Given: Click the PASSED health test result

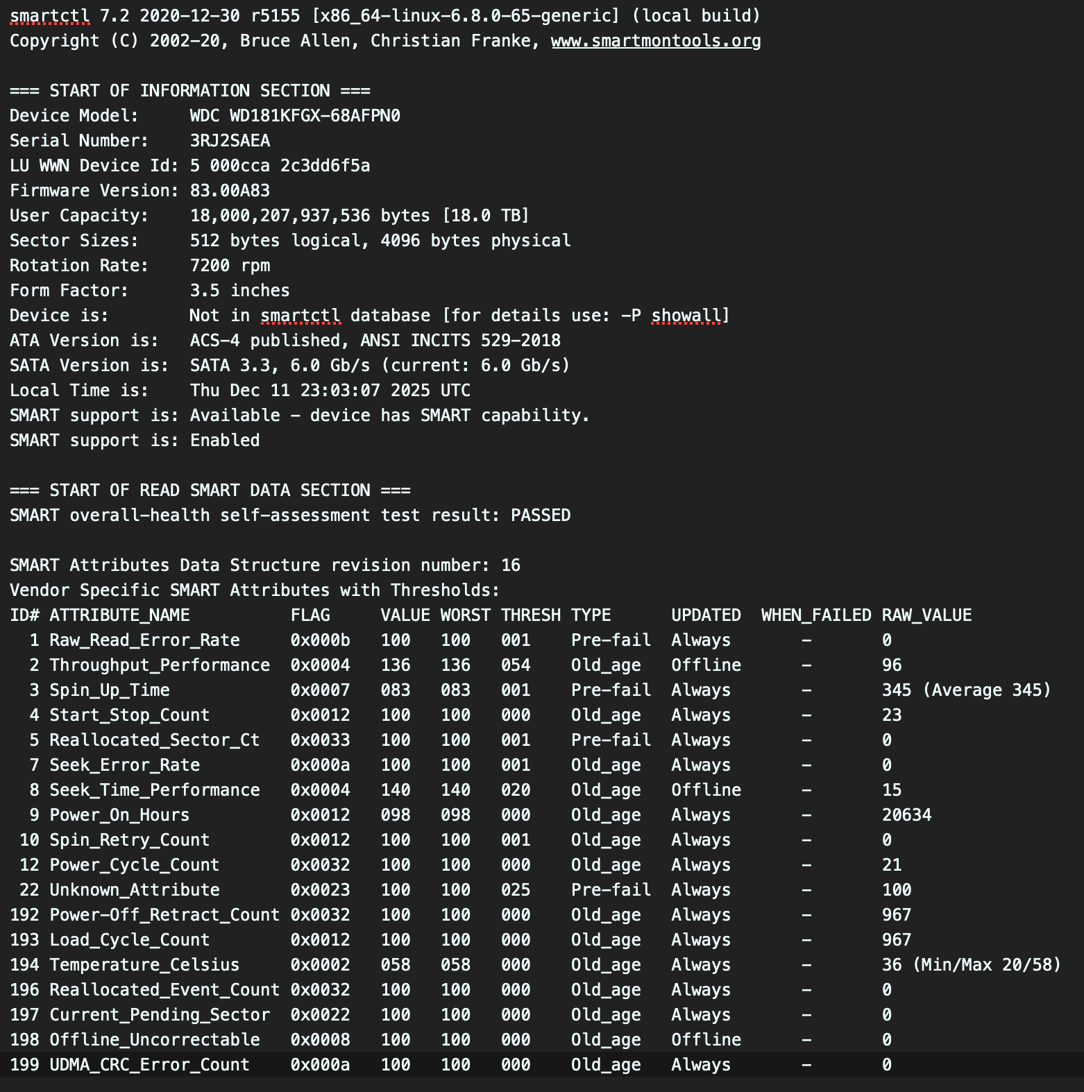Looking at the screenshot, I should pyautogui.click(x=540, y=515).
